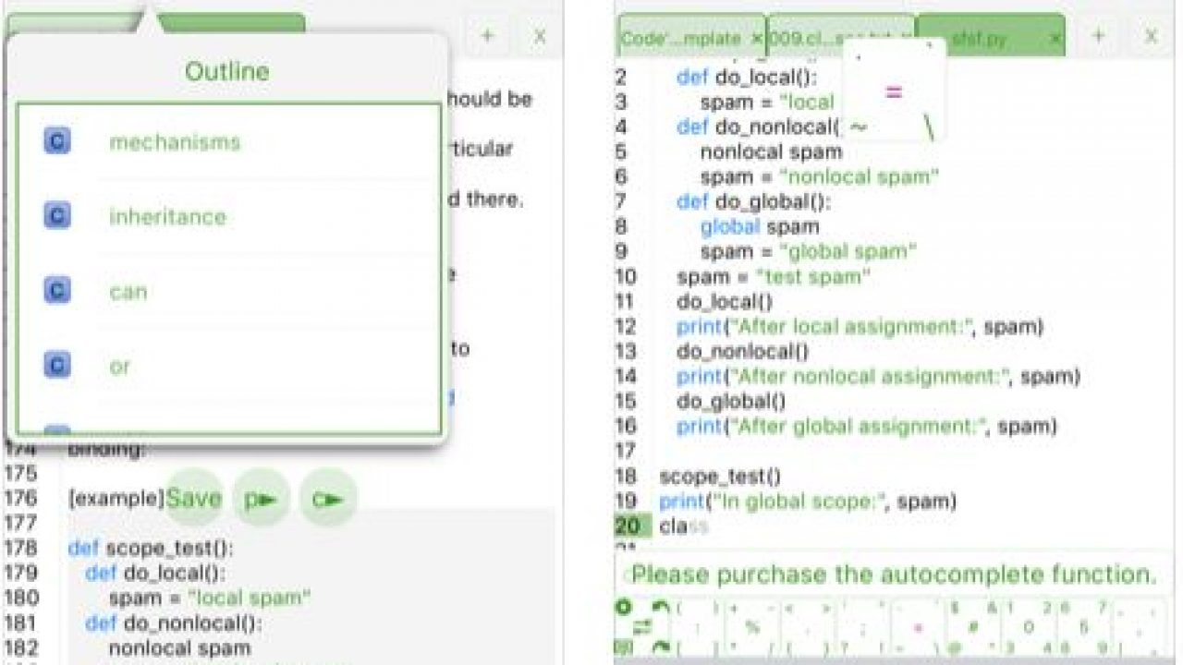Tap the pink equals sign in key popup
Viewport: 1183px width, 665px height.
click(893, 91)
